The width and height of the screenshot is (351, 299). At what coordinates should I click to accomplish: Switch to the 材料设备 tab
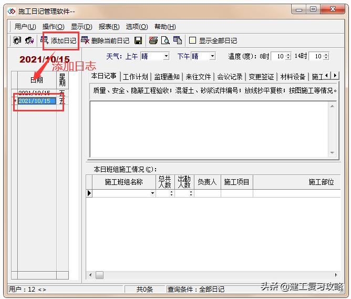coord(293,77)
